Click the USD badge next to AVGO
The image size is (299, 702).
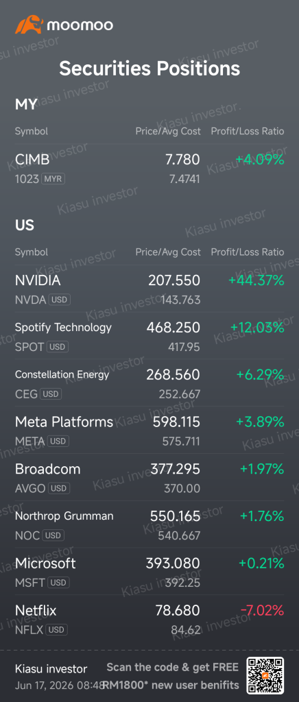[x=59, y=488]
